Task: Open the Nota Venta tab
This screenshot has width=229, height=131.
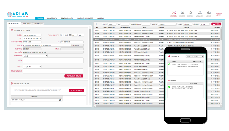Action: click(27, 24)
